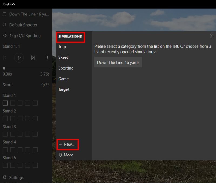
Task: Close the Simulations panel
Action: coord(211,36)
